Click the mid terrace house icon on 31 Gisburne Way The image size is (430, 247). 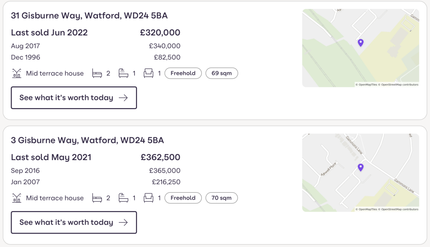pos(15,73)
